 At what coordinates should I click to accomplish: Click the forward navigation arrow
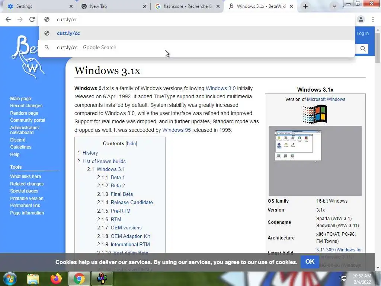(x=20, y=19)
